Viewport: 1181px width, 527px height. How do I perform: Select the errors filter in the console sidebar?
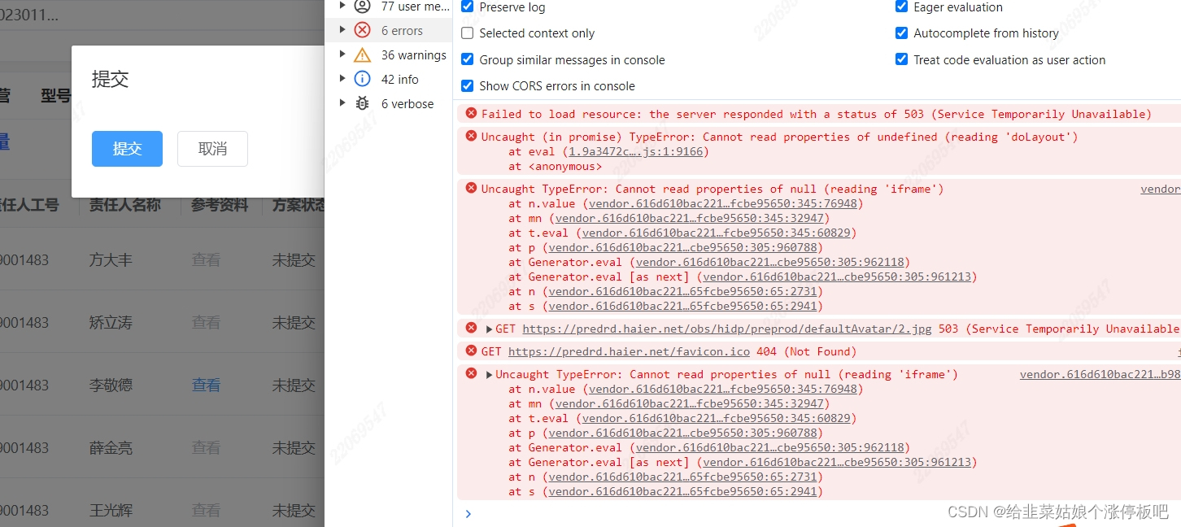(x=401, y=29)
